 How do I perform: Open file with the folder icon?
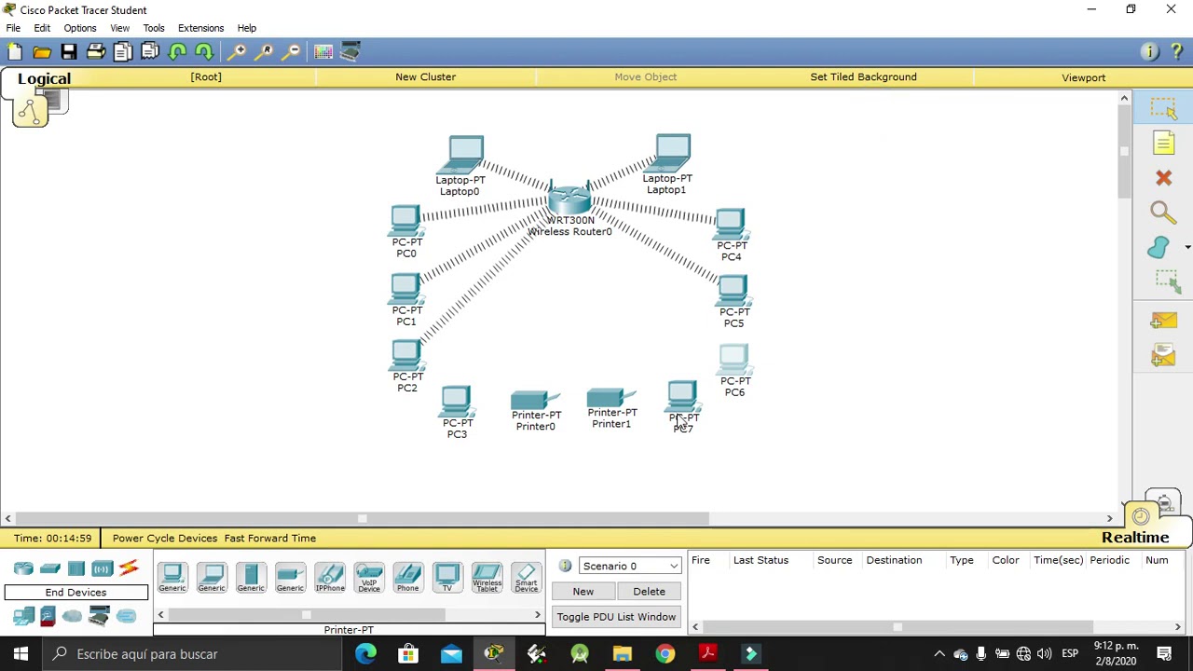(42, 52)
